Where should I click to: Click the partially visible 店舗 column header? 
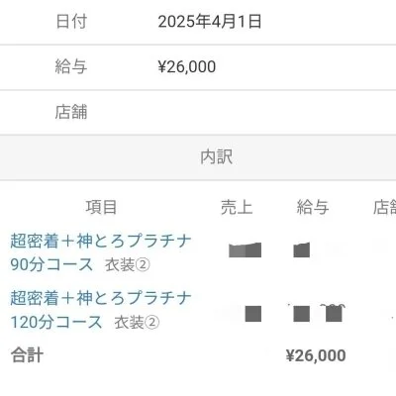coord(384,207)
